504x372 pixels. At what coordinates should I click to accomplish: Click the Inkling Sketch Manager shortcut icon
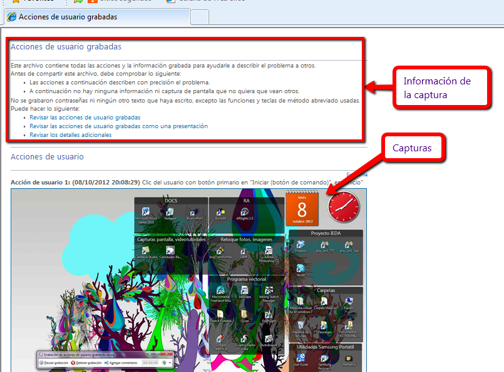269,291
